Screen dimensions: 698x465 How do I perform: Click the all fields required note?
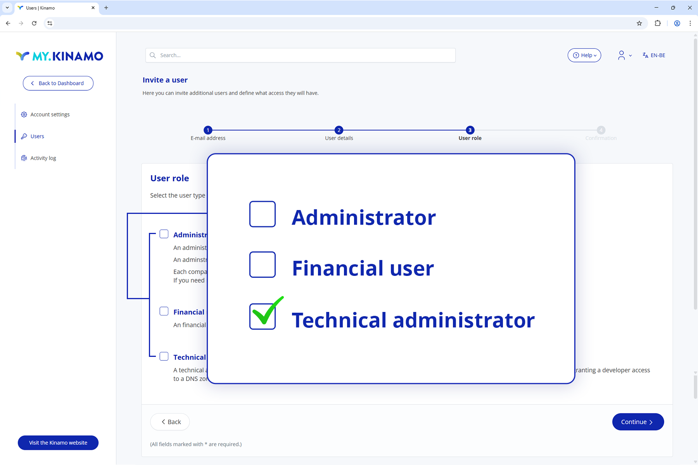[196, 444]
